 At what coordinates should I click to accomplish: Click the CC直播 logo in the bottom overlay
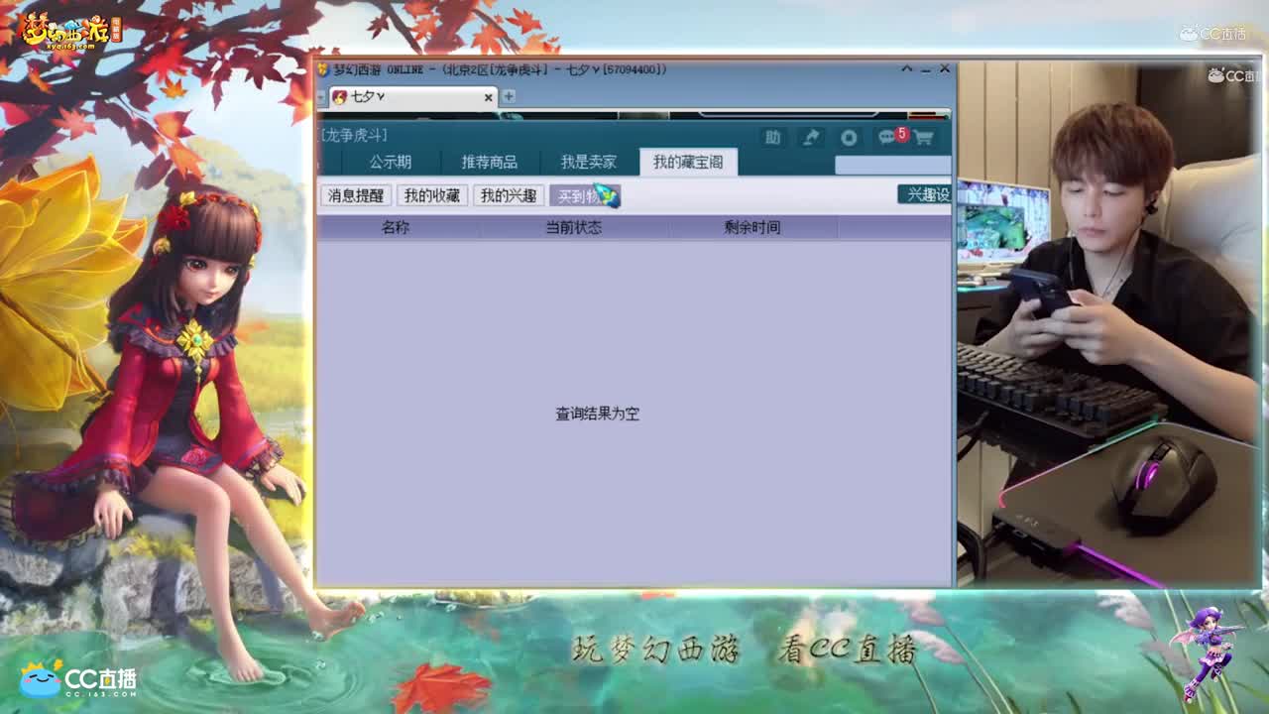pos(78,678)
